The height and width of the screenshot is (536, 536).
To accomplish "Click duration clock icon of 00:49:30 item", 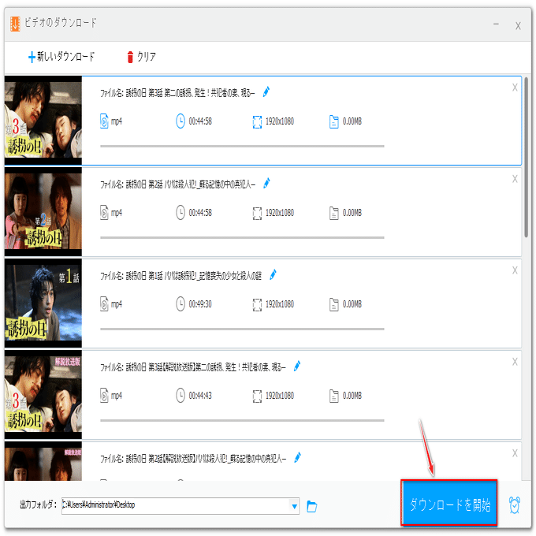I will [x=181, y=304].
